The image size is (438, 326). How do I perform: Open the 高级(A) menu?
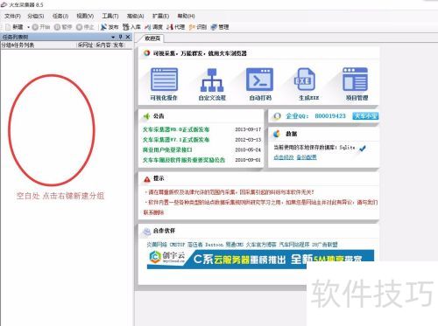136,16
